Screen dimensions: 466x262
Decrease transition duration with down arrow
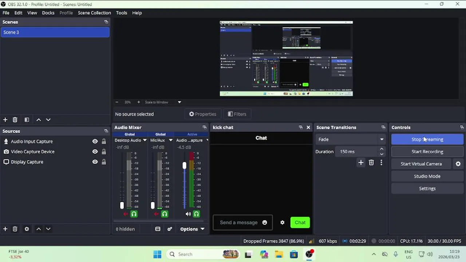point(382,154)
